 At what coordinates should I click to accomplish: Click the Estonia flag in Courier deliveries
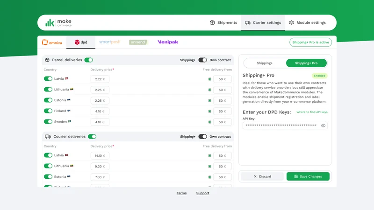click(x=69, y=176)
